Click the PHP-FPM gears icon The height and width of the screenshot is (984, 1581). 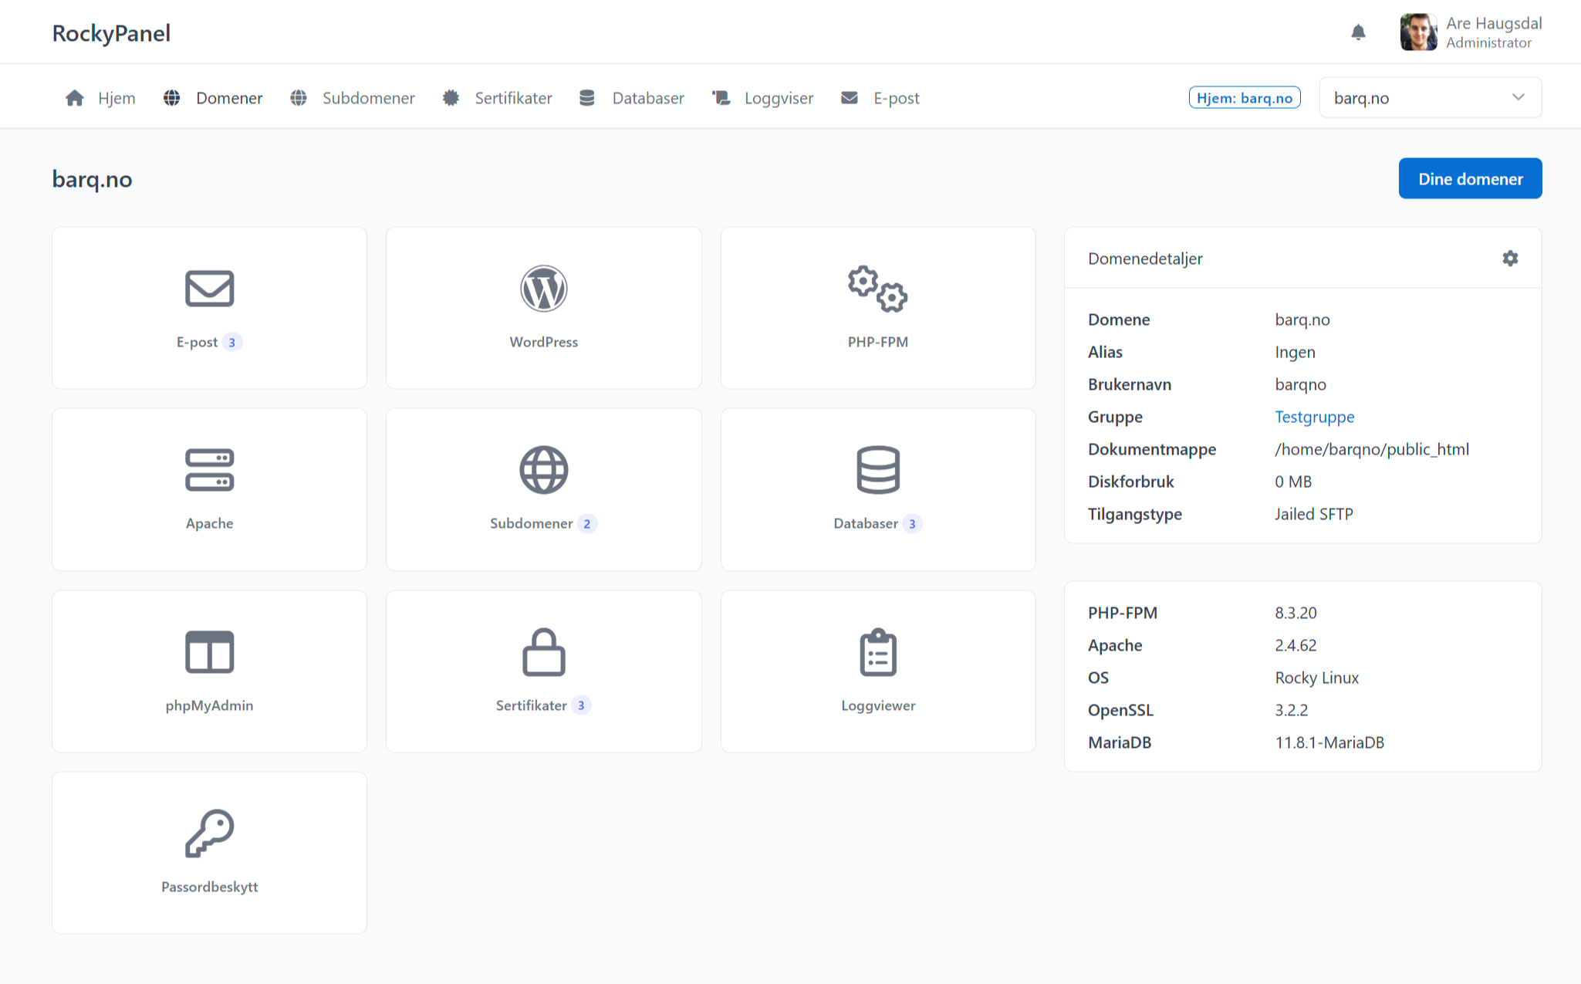pos(877,289)
